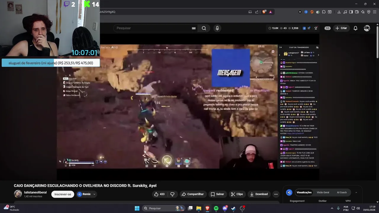Dislike the video
The height and width of the screenshot is (213, 379).
(172, 194)
